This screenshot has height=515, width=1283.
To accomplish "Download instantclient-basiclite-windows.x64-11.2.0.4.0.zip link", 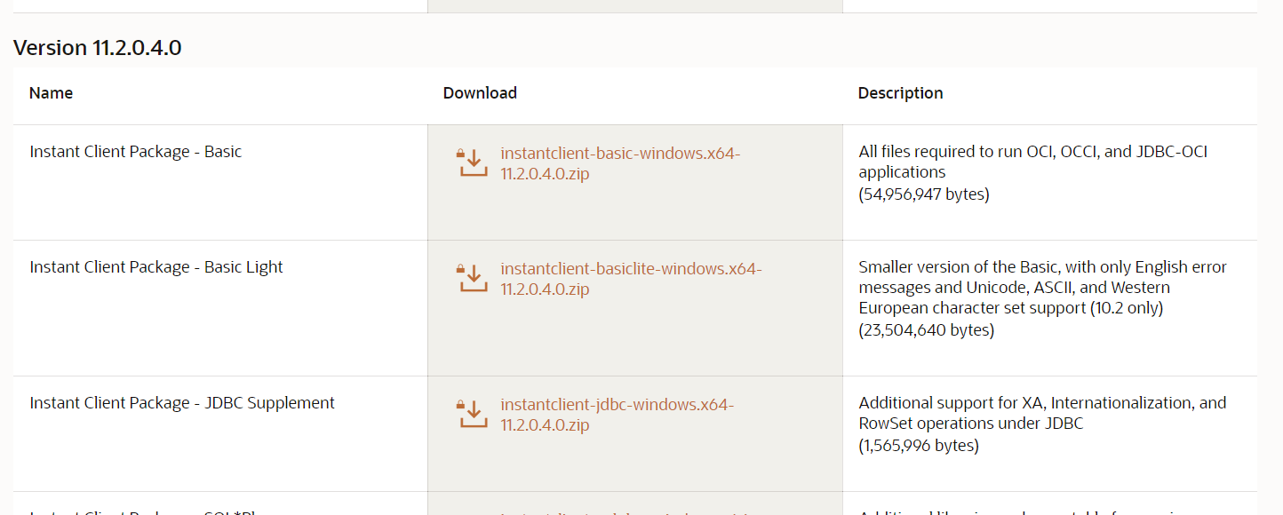I will pyautogui.click(x=631, y=279).
